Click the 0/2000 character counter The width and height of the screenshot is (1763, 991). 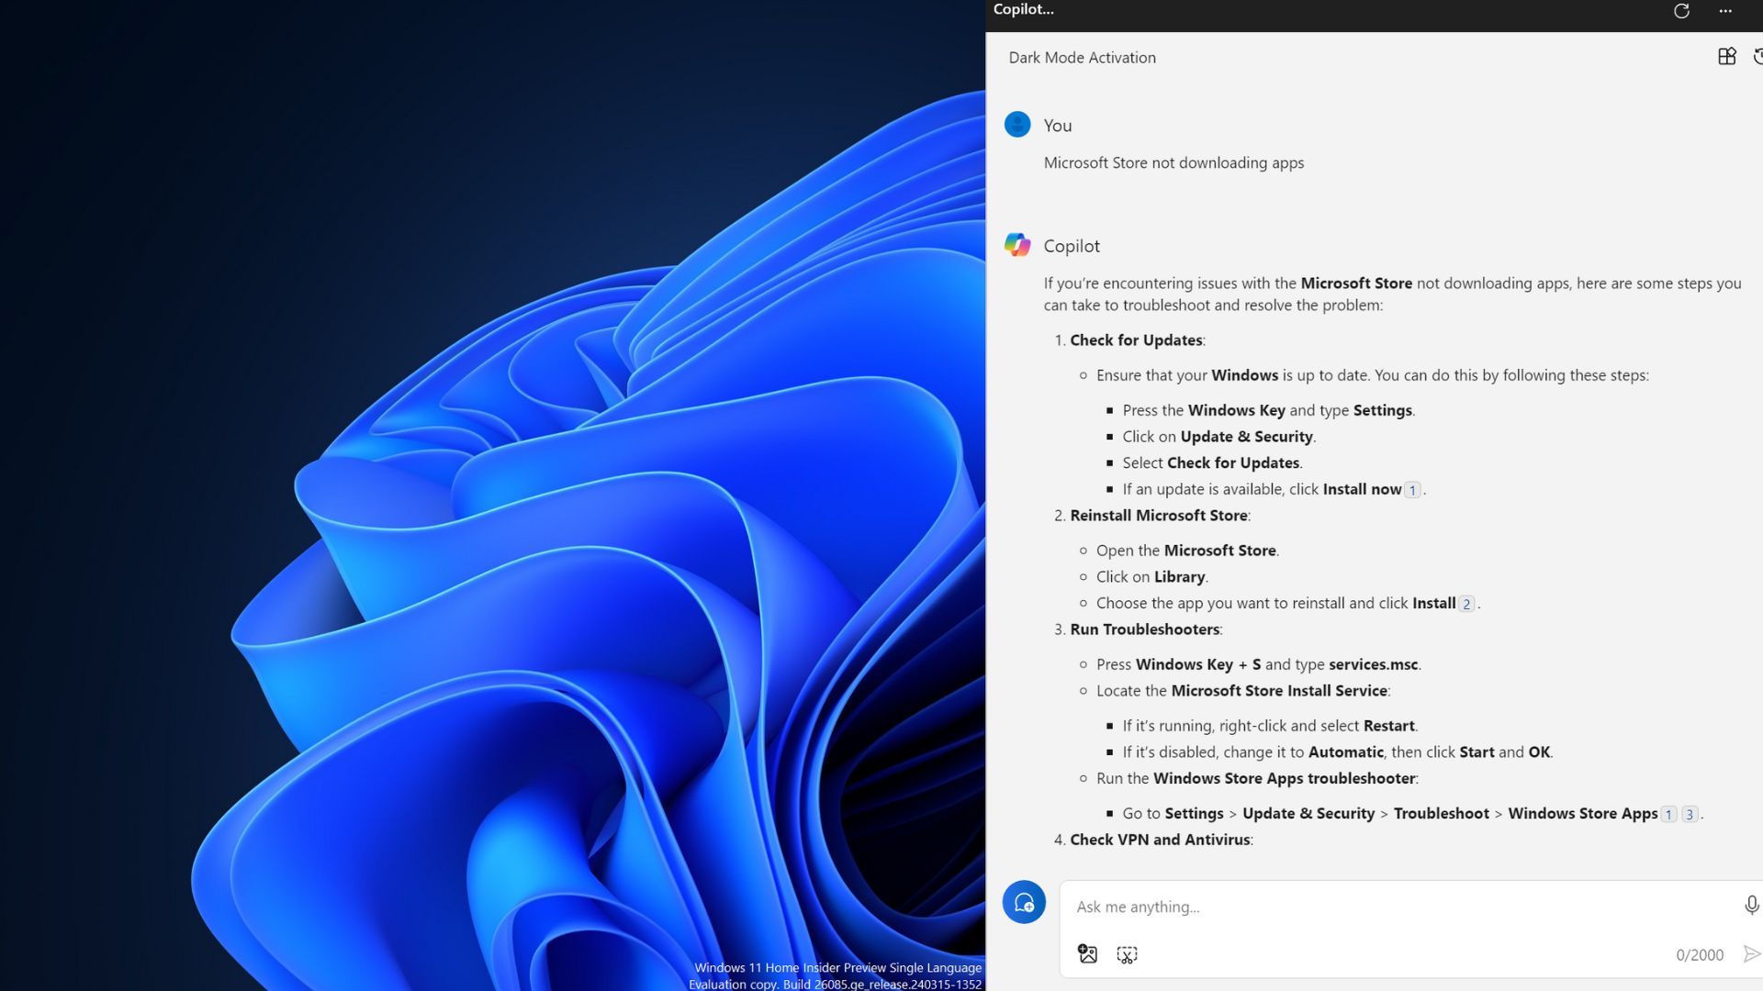point(1699,955)
